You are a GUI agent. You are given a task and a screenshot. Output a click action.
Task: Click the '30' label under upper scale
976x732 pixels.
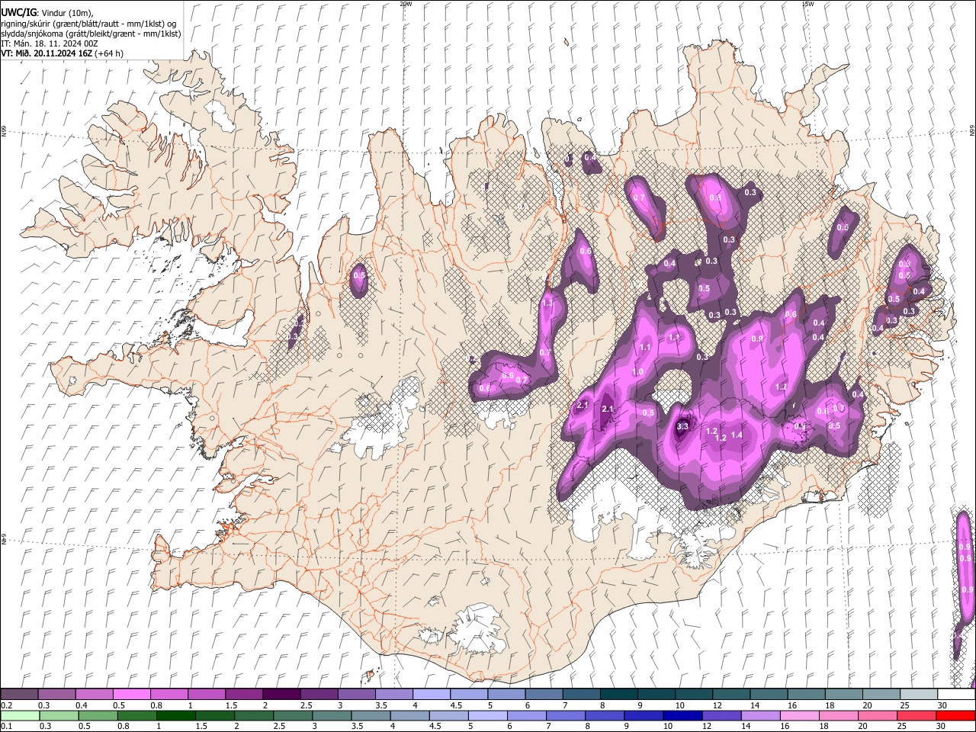pyautogui.click(x=942, y=705)
